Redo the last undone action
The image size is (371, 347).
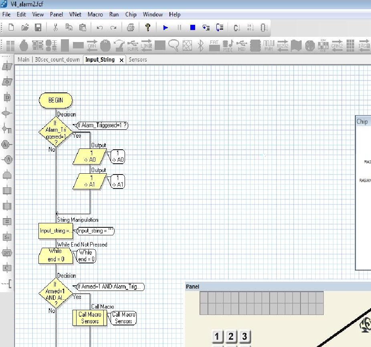coord(113,28)
